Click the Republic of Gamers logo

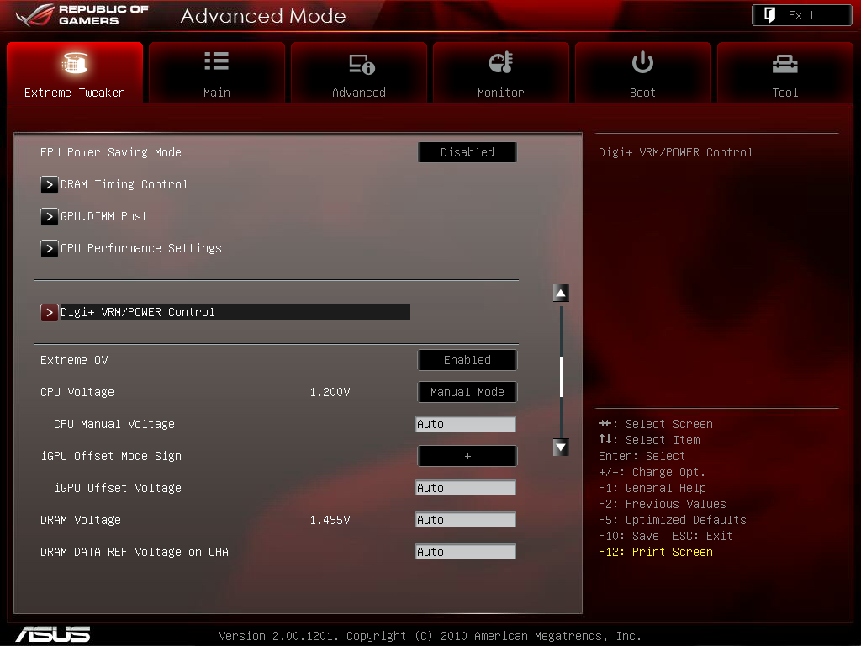(82, 15)
